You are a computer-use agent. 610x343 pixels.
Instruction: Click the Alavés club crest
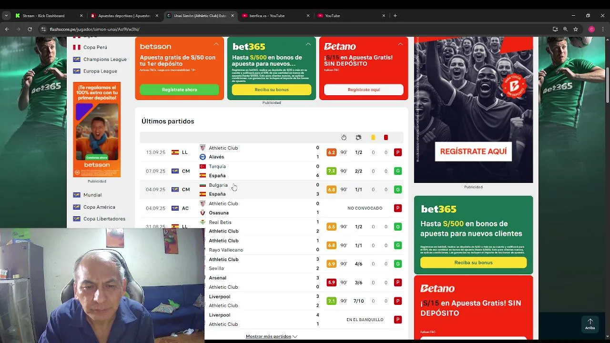tap(203, 157)
